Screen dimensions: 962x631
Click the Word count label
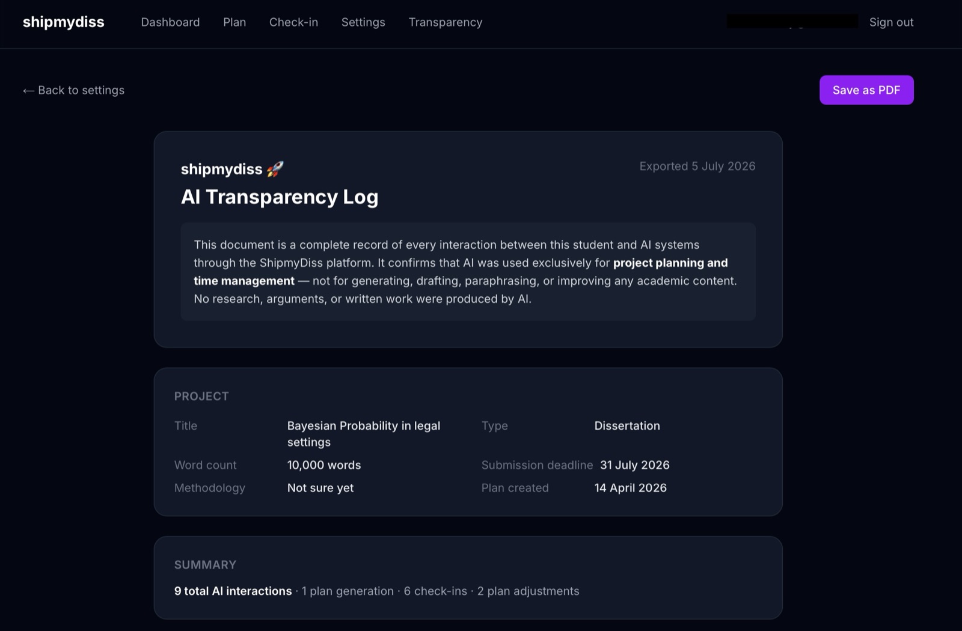point(206,465)
